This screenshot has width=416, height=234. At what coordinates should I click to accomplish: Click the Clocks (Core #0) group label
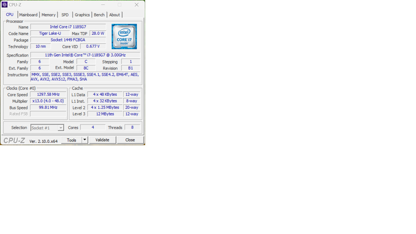[x=21, y=88]
